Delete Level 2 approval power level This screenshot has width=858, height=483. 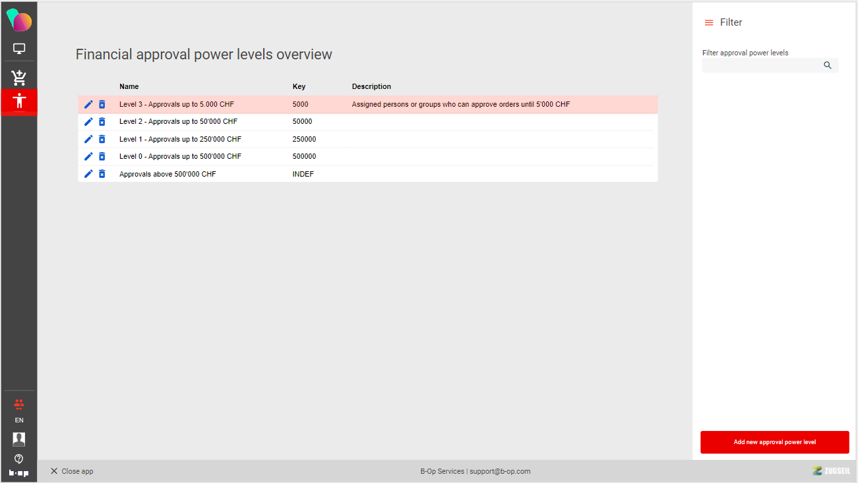(x=102, y=122)
